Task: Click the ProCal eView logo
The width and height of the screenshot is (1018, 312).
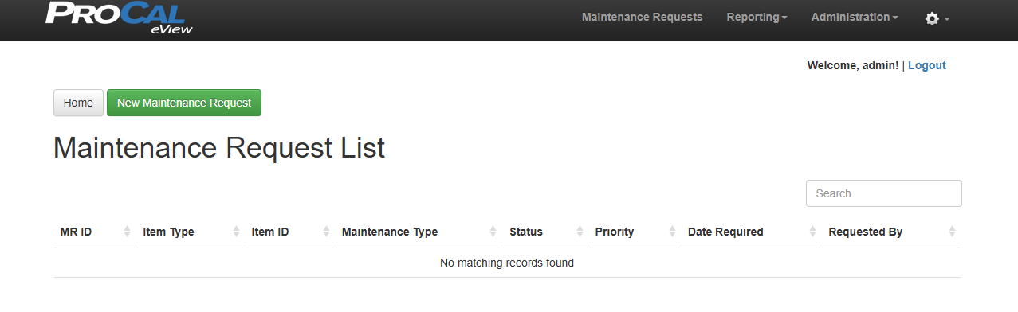Action: click(x=119, y=18)
